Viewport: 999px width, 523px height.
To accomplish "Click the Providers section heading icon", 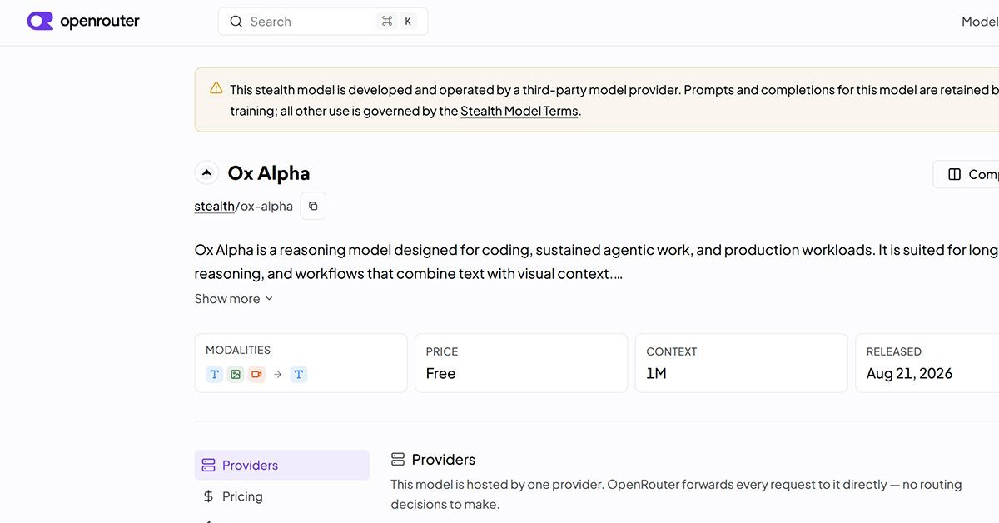I will [x=398, y=460].
